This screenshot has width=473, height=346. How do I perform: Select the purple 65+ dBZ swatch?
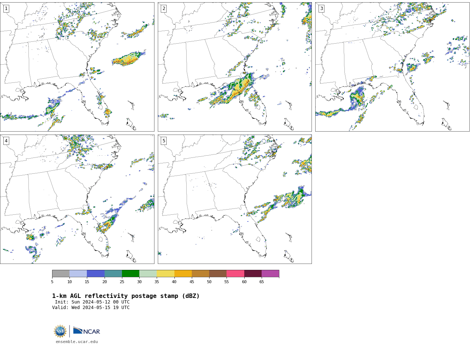tap(270, 274)
